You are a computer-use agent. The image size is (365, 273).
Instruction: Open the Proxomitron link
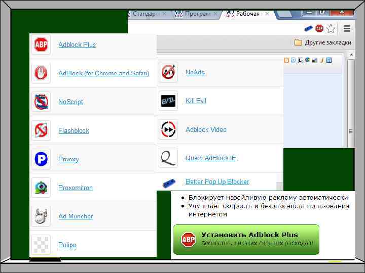tap(76, 188)
